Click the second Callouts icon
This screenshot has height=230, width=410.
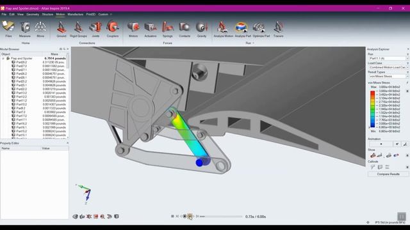tap(380, 167)
